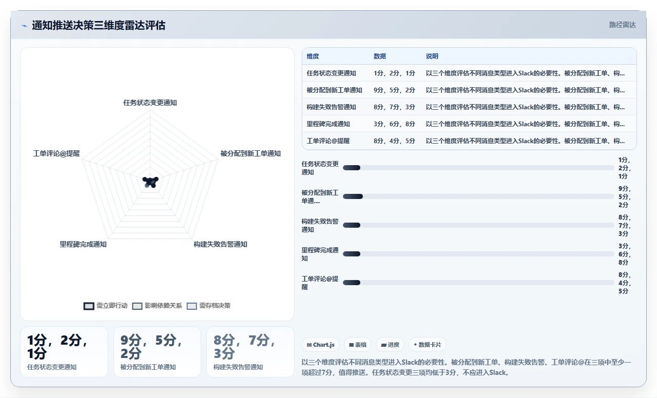Click the 8分，4分，5分 table data cell

coord(395,141)
